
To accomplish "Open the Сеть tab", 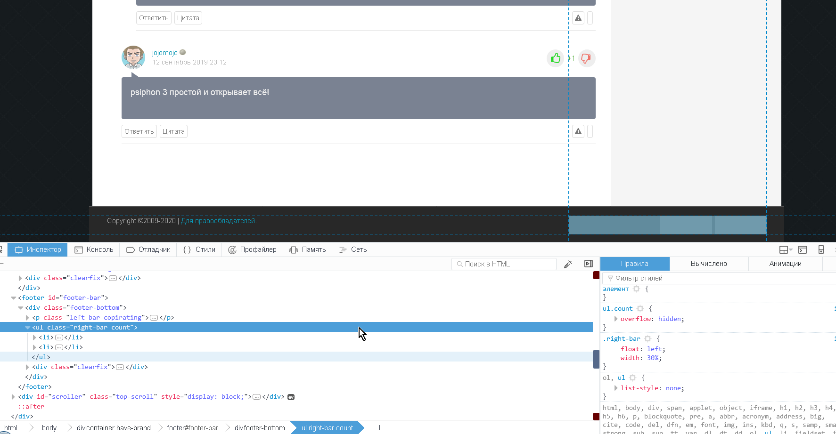I will point(352,249).
